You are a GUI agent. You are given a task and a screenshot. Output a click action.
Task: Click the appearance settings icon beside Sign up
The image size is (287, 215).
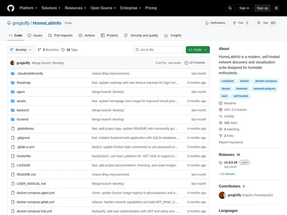pos(276,8)
